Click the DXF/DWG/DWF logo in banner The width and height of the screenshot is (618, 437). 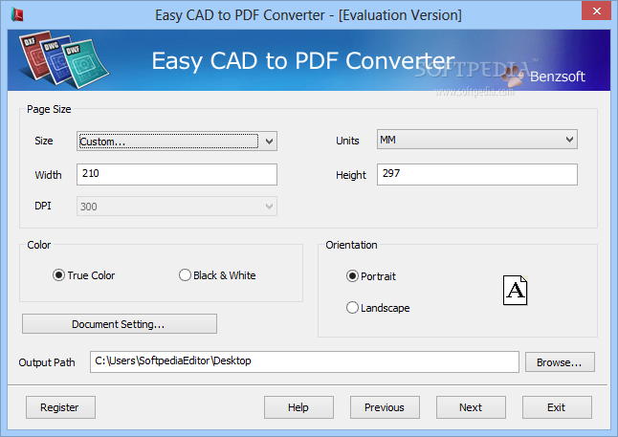[x=64, y=59]
